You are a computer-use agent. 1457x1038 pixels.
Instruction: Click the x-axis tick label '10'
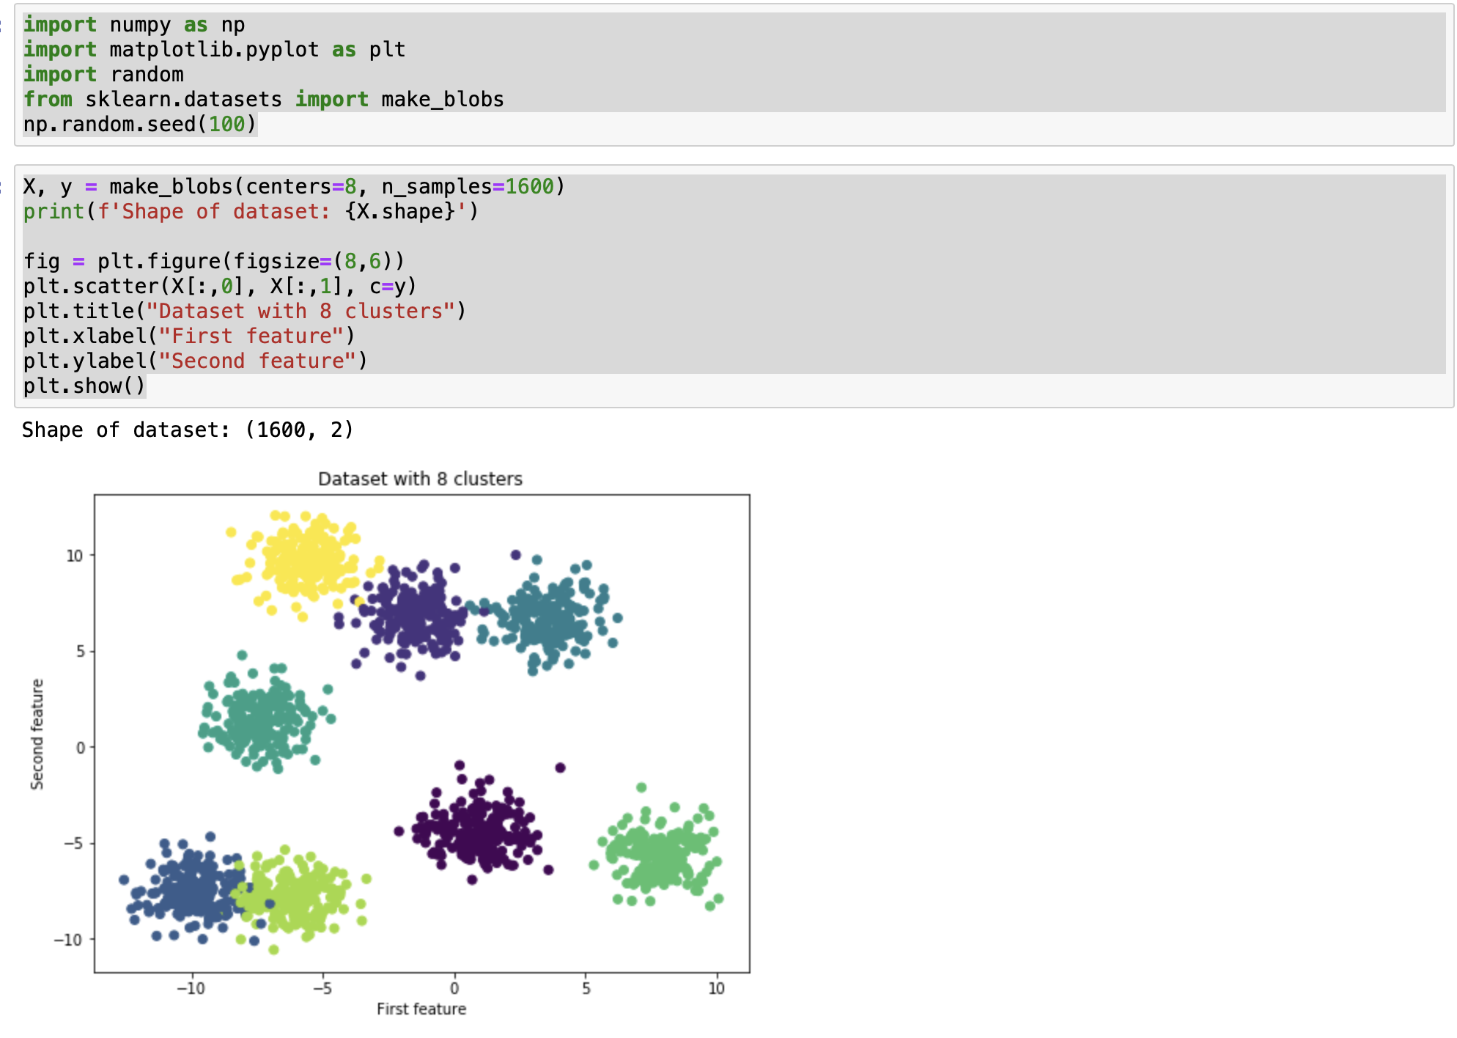point(716,989)
